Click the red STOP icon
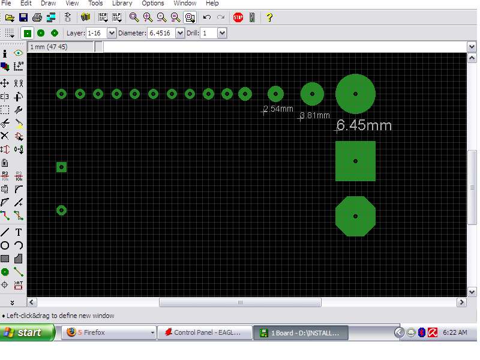The image size is (480, 360). 238,17
